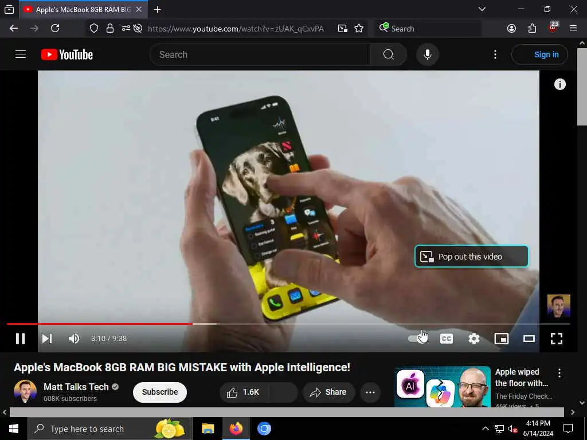This screenshot has height=440, width=587.
Task: Open Firefox tracking protection shield
Action: [94, 29]
